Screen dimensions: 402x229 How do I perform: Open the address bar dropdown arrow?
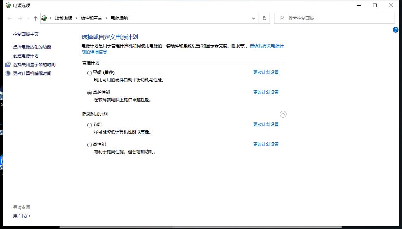click(x=253, y=18)
